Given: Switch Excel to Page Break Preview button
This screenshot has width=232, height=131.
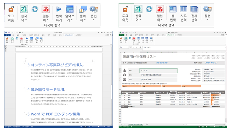Looking at the screenshot, I should pos(206,127).
